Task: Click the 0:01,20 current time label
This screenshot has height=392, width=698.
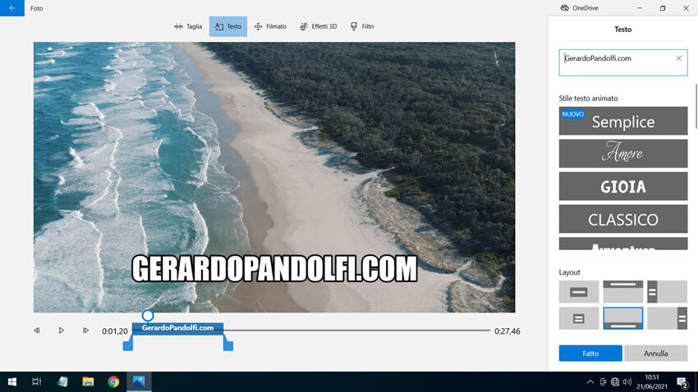Action: 115,331
